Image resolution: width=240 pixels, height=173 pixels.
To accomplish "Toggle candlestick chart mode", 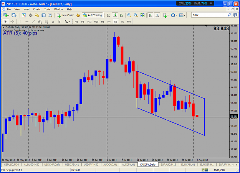I will (x=115, y=15).
